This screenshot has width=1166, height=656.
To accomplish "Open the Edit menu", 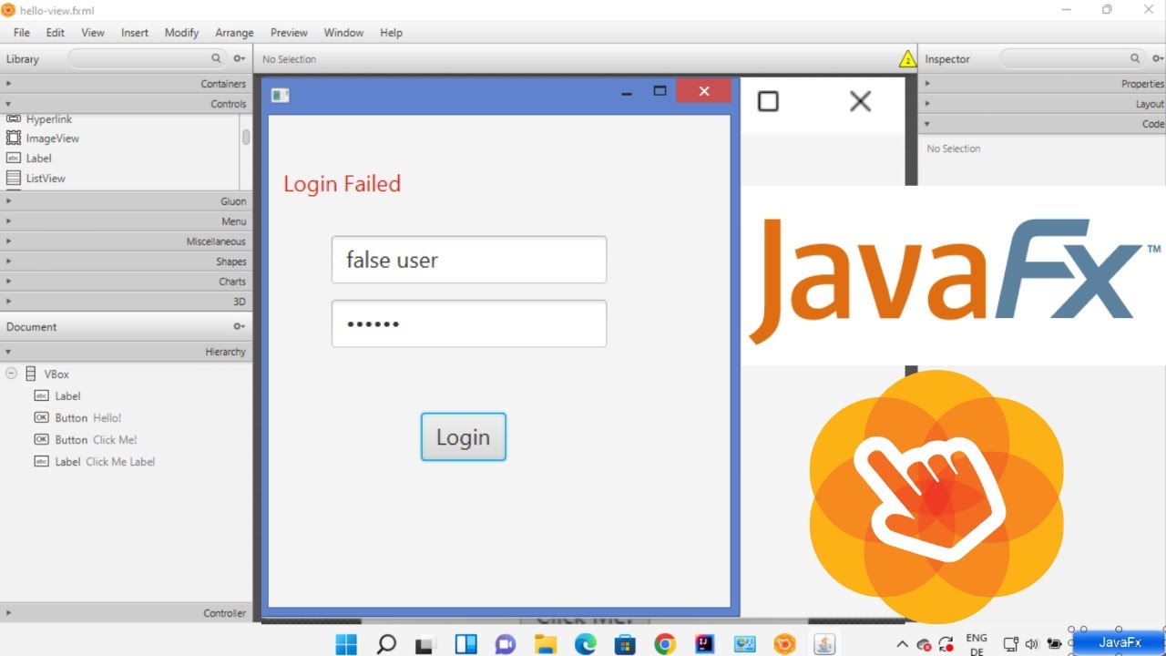I will click(56, 33).
